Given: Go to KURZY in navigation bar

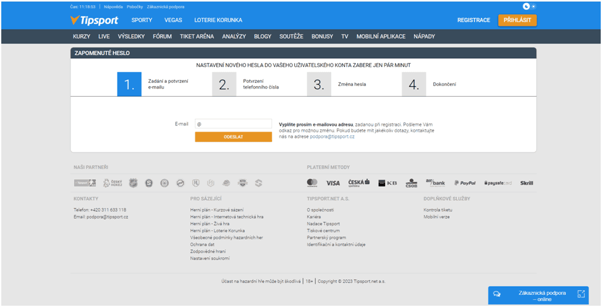Looking at the screenshot, I should click(81, 37).
